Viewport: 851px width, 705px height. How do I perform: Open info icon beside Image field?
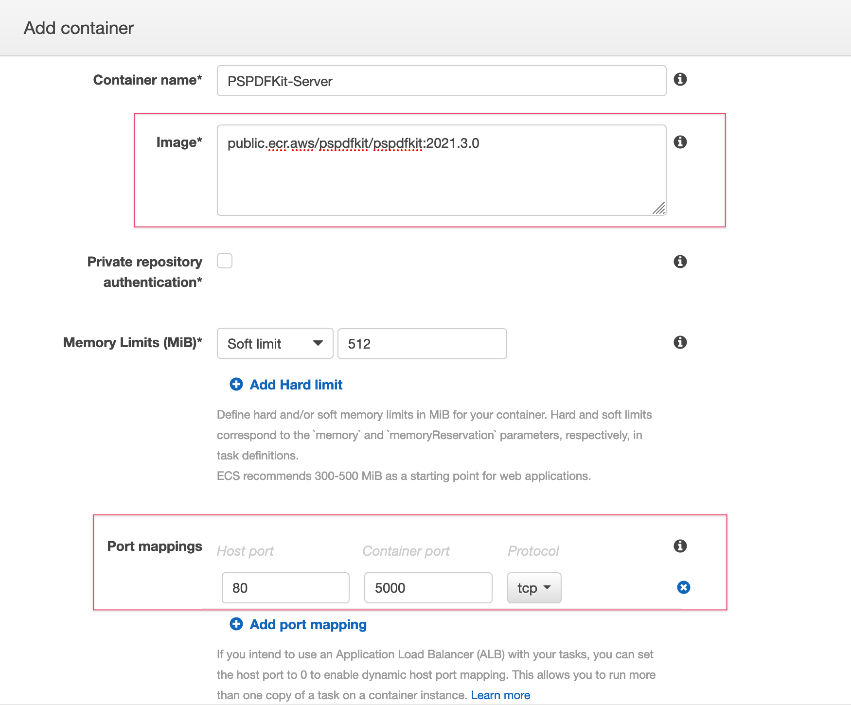coord(680,142)
